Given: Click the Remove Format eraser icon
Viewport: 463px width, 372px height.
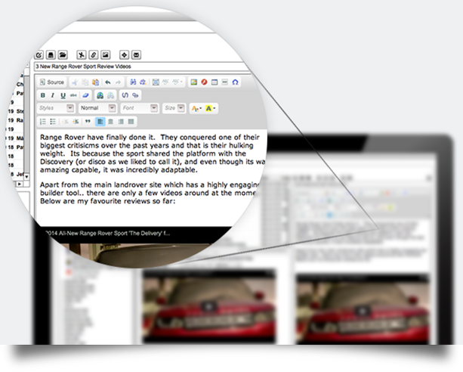Looking at the screenshot, I should tap(85, 95).
